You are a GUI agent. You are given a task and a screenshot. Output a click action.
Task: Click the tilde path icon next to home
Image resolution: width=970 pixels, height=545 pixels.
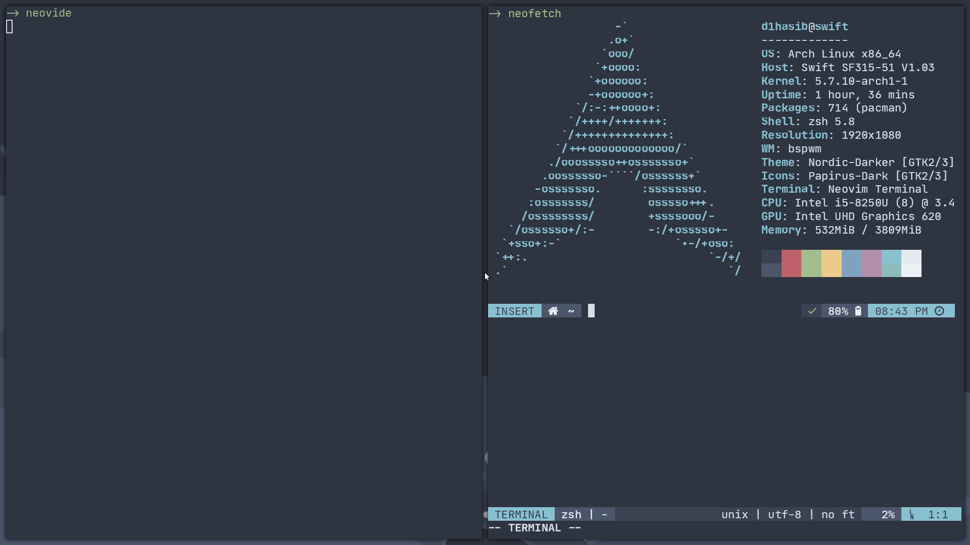tap(571, 311)
